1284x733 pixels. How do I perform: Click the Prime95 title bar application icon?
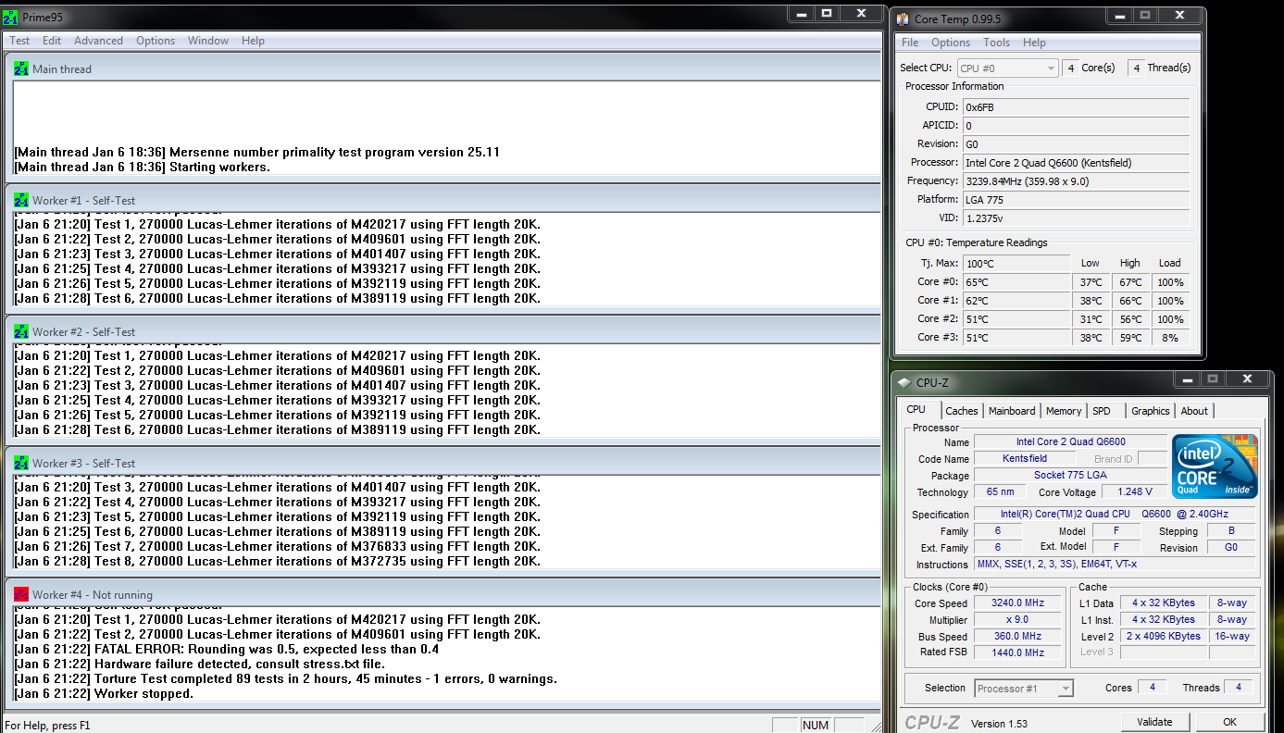coord(11,17)
